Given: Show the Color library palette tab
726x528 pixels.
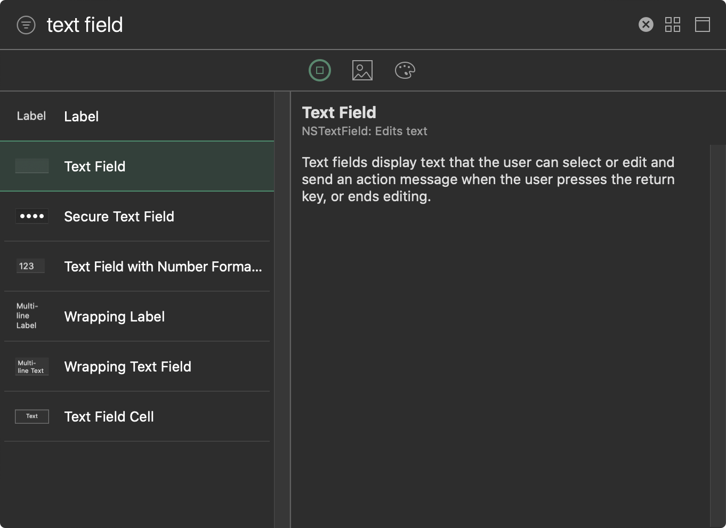Looking at the screenshot, I should (405, 70).
